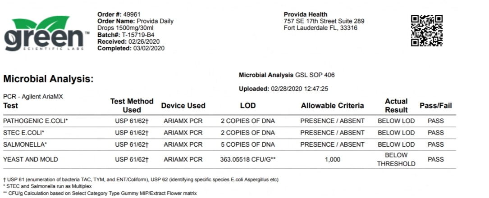Select the PATHOGENIC E.COLI* row label
The image size is (489, 198).
(36, 121)
